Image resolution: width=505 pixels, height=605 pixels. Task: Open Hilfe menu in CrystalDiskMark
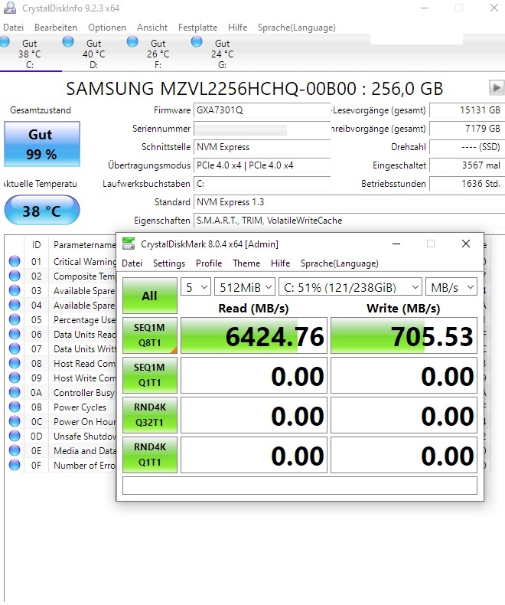(x=280, y=263)
